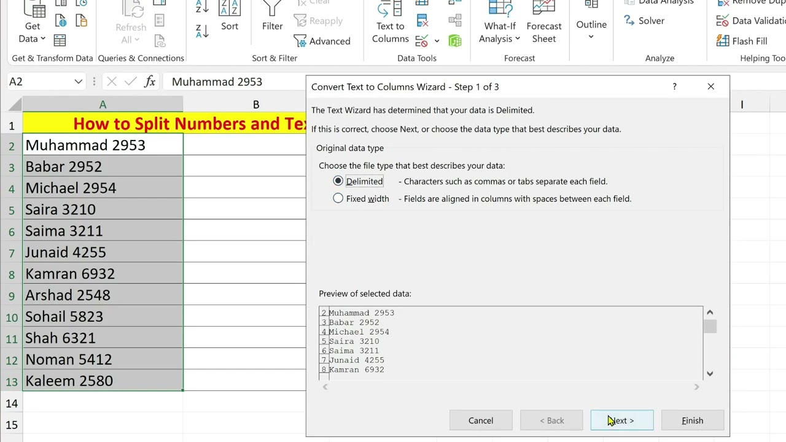This screenshot has height=442, width=786.
Task: Click the formula bar Enter checkmark icon
Action: pyautogui.click(x=130, y=82)
